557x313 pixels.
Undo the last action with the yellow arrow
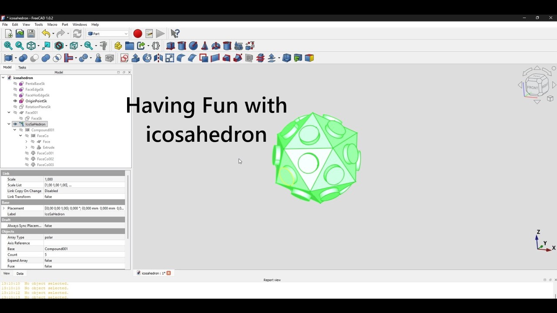[46, 33]
